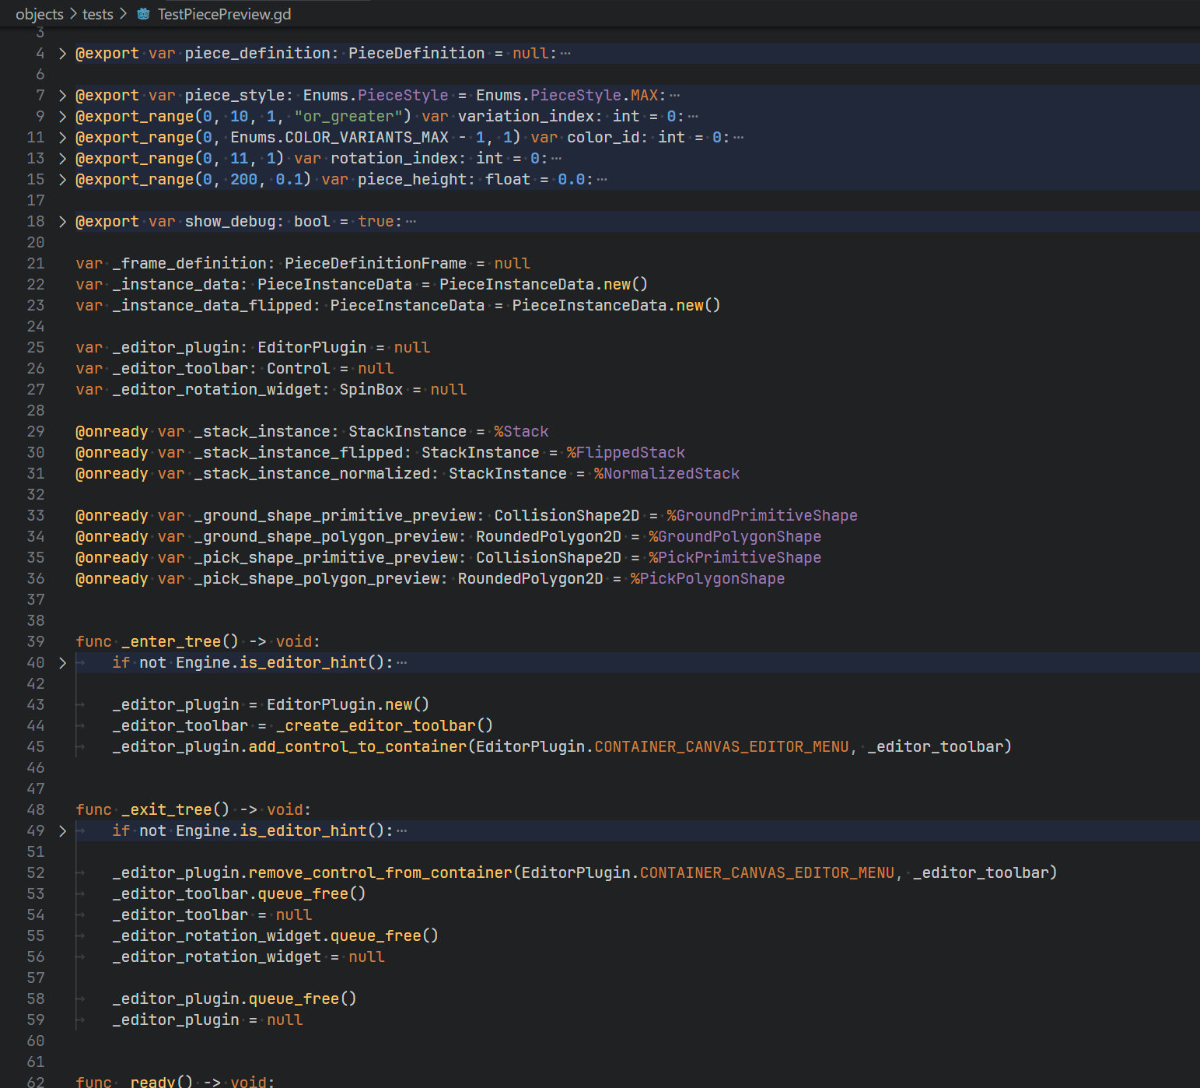Click folded ellipsis after color_id on line 11
The height and width of the screenshot is (1088, 1200).
[x=739, y=138]
